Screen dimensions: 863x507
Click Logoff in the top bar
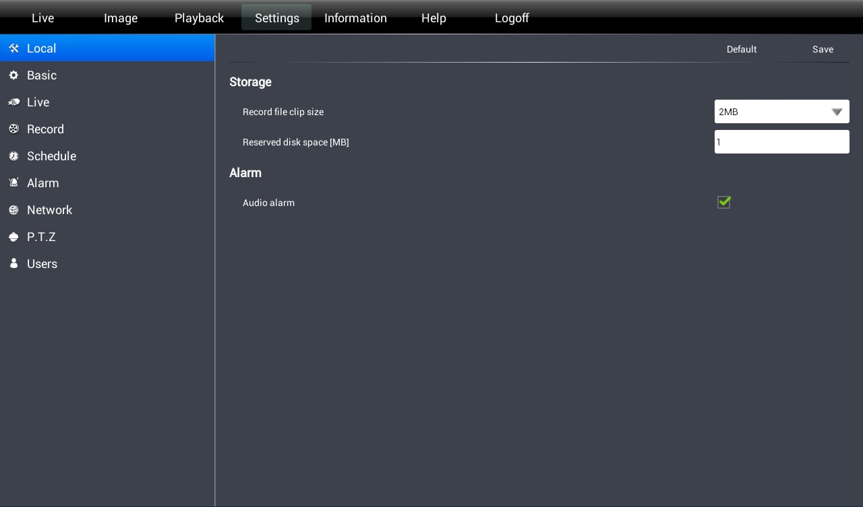[x=512, y=18]
